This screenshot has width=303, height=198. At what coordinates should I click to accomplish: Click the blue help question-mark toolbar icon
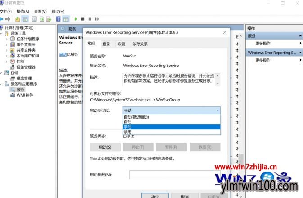click(59, 19)
